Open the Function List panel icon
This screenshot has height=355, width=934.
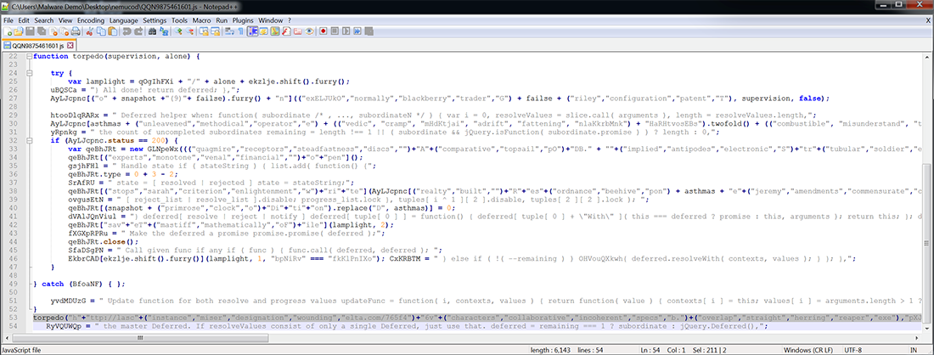click(x=286, y=31)
